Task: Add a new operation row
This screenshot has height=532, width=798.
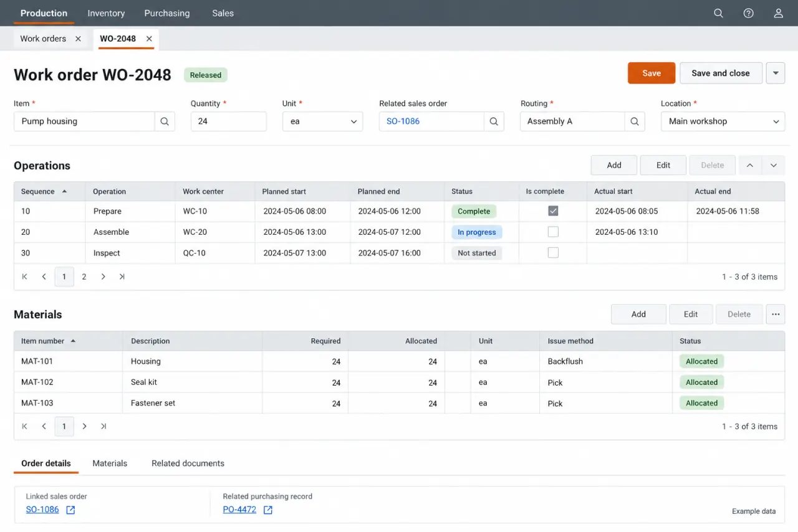Action: point(614,165)
